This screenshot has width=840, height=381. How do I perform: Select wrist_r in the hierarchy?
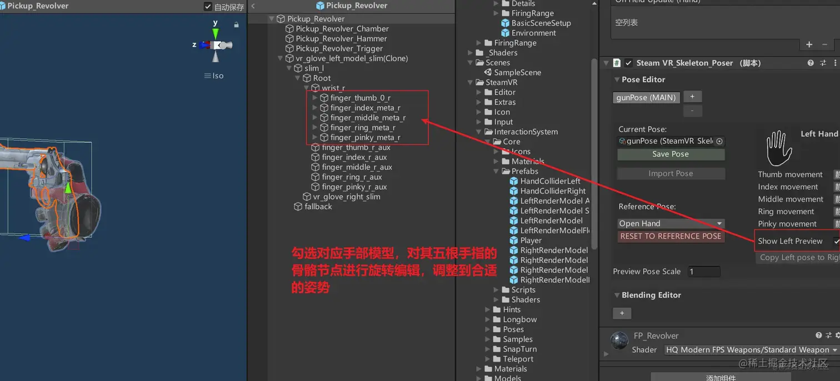click(333, 88)
